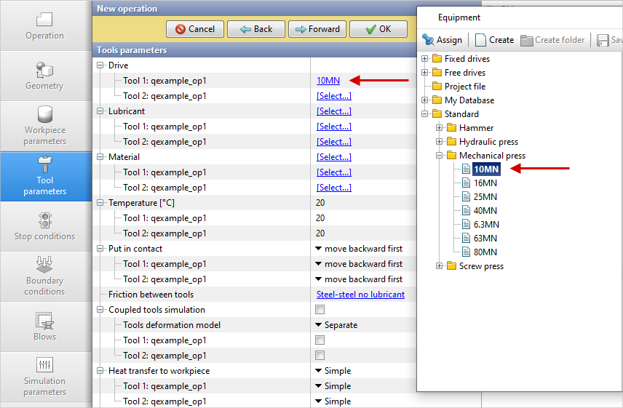Click the OK button
The image size is (623, 408).
coord(378,29)
